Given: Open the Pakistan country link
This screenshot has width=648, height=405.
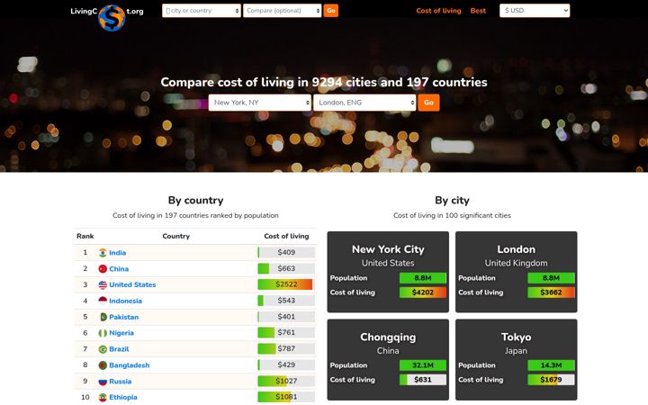Looking at the screenshot, I should (123, 317).
